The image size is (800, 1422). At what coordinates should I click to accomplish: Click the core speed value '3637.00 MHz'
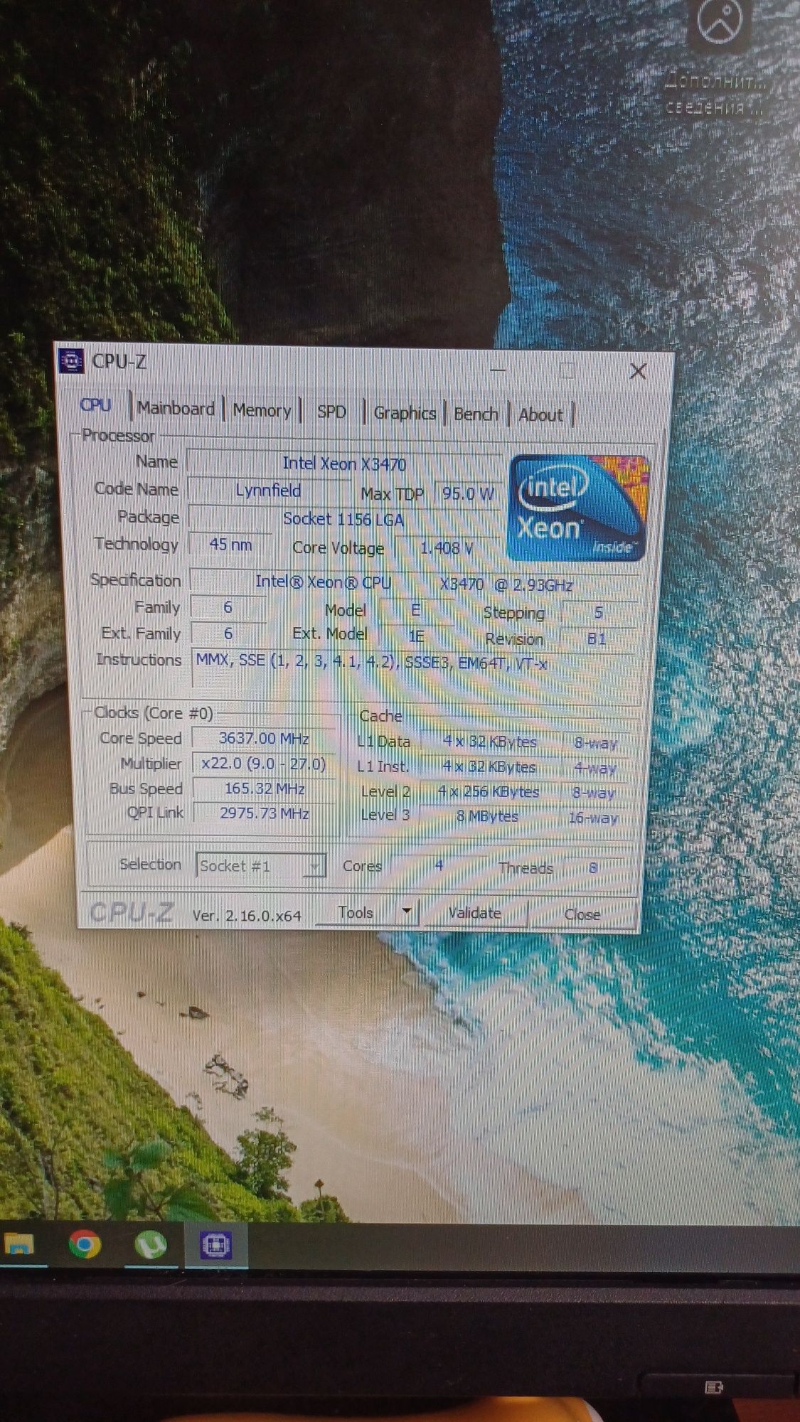click(x=264, y=738)
